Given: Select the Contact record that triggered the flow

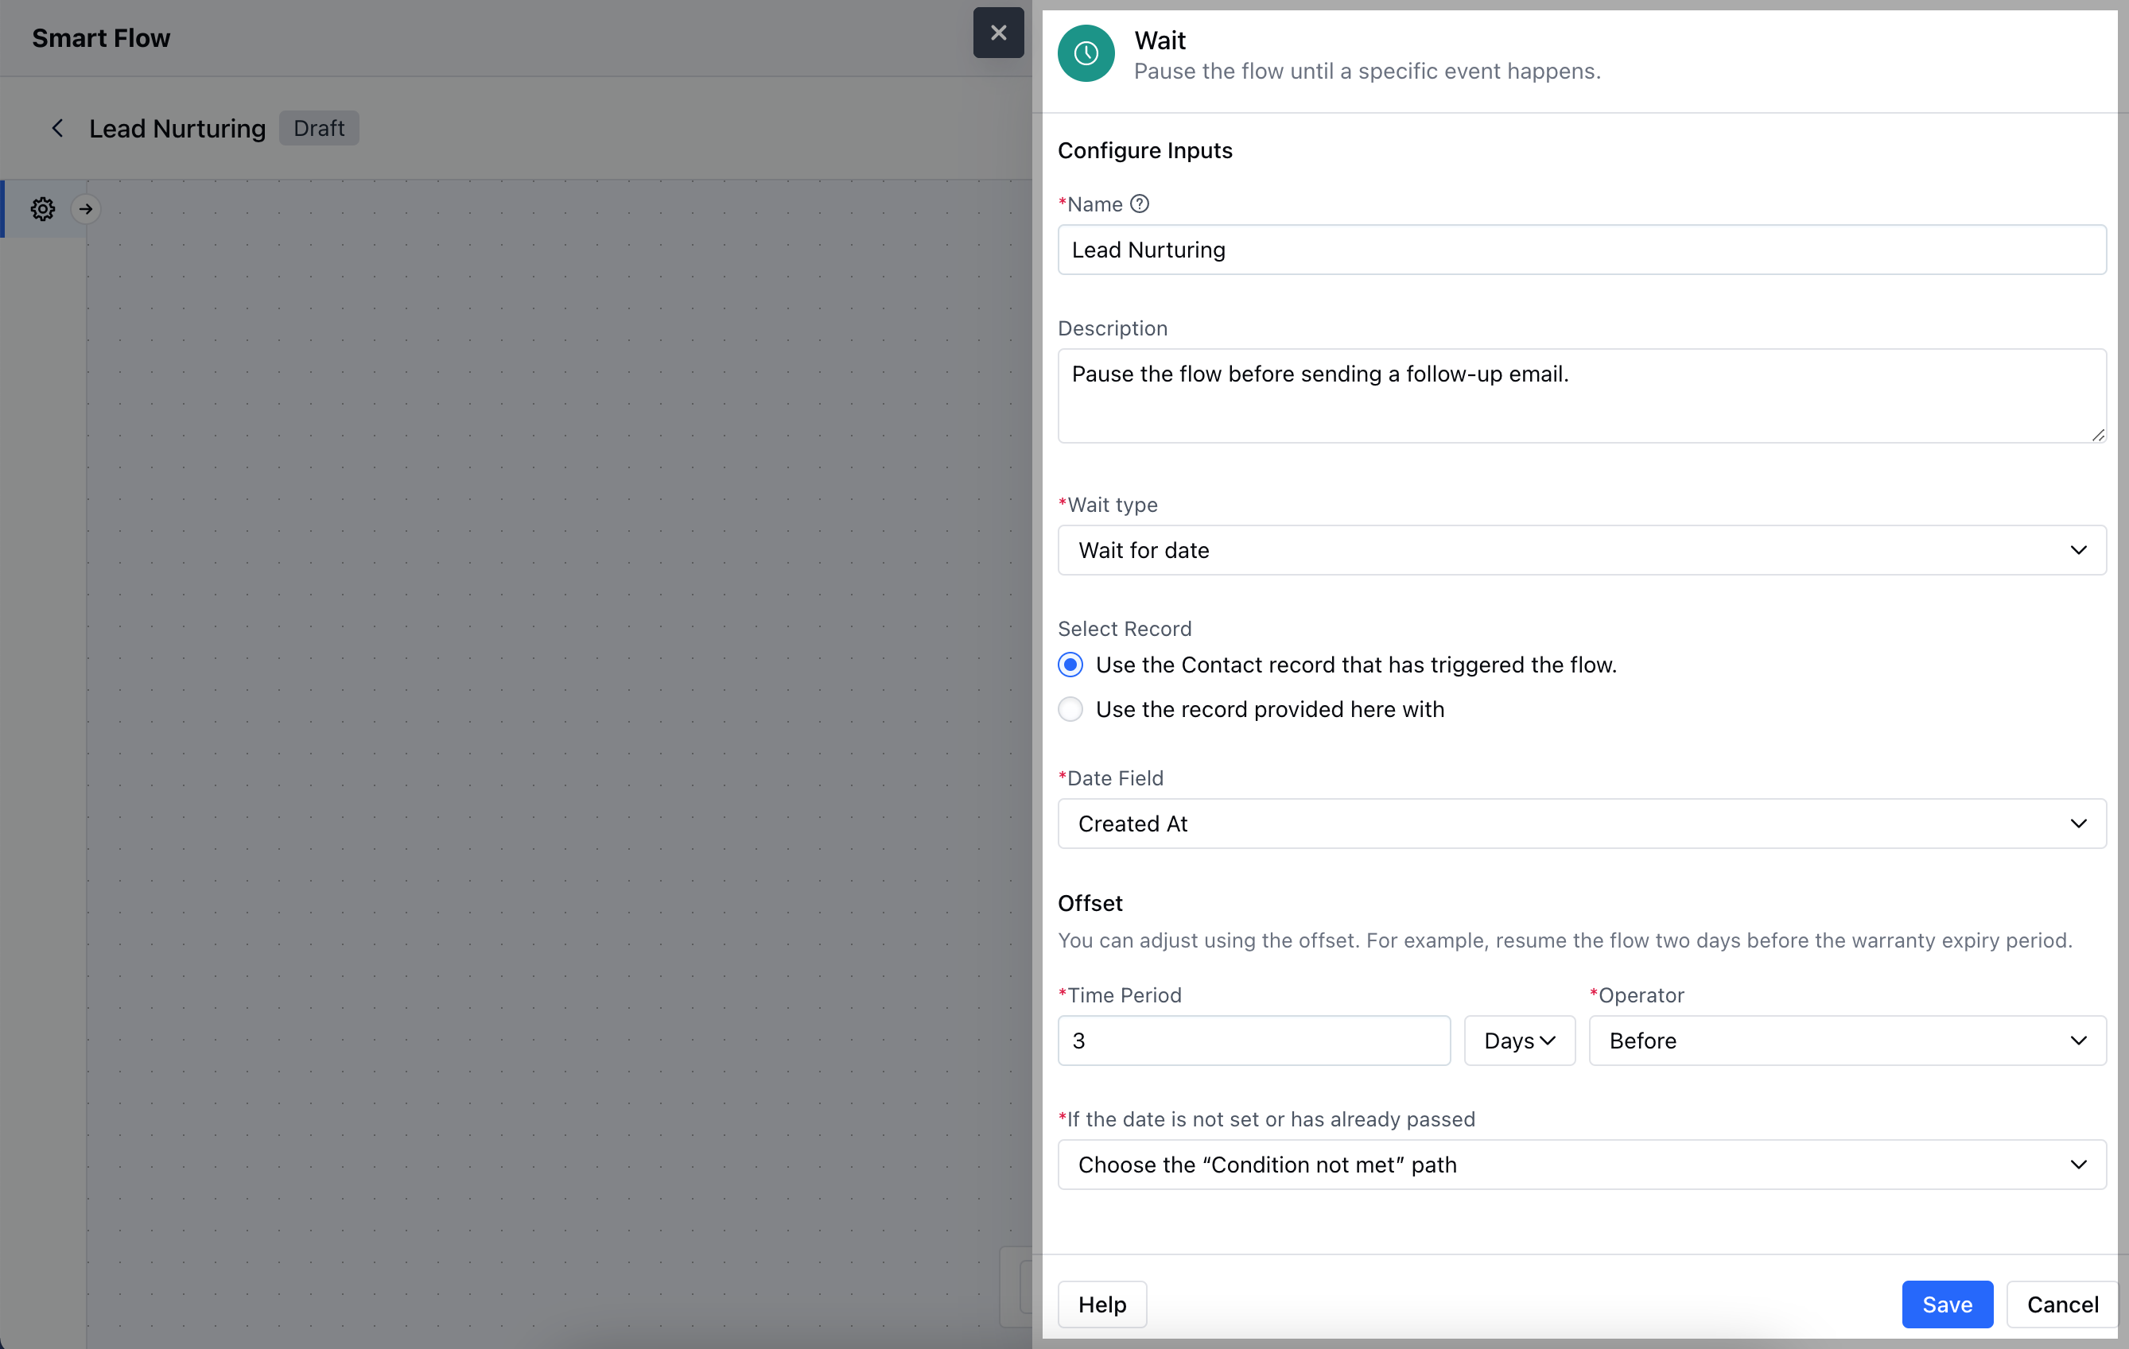Looking at the screenshot, I should [x=1070, y=665].
